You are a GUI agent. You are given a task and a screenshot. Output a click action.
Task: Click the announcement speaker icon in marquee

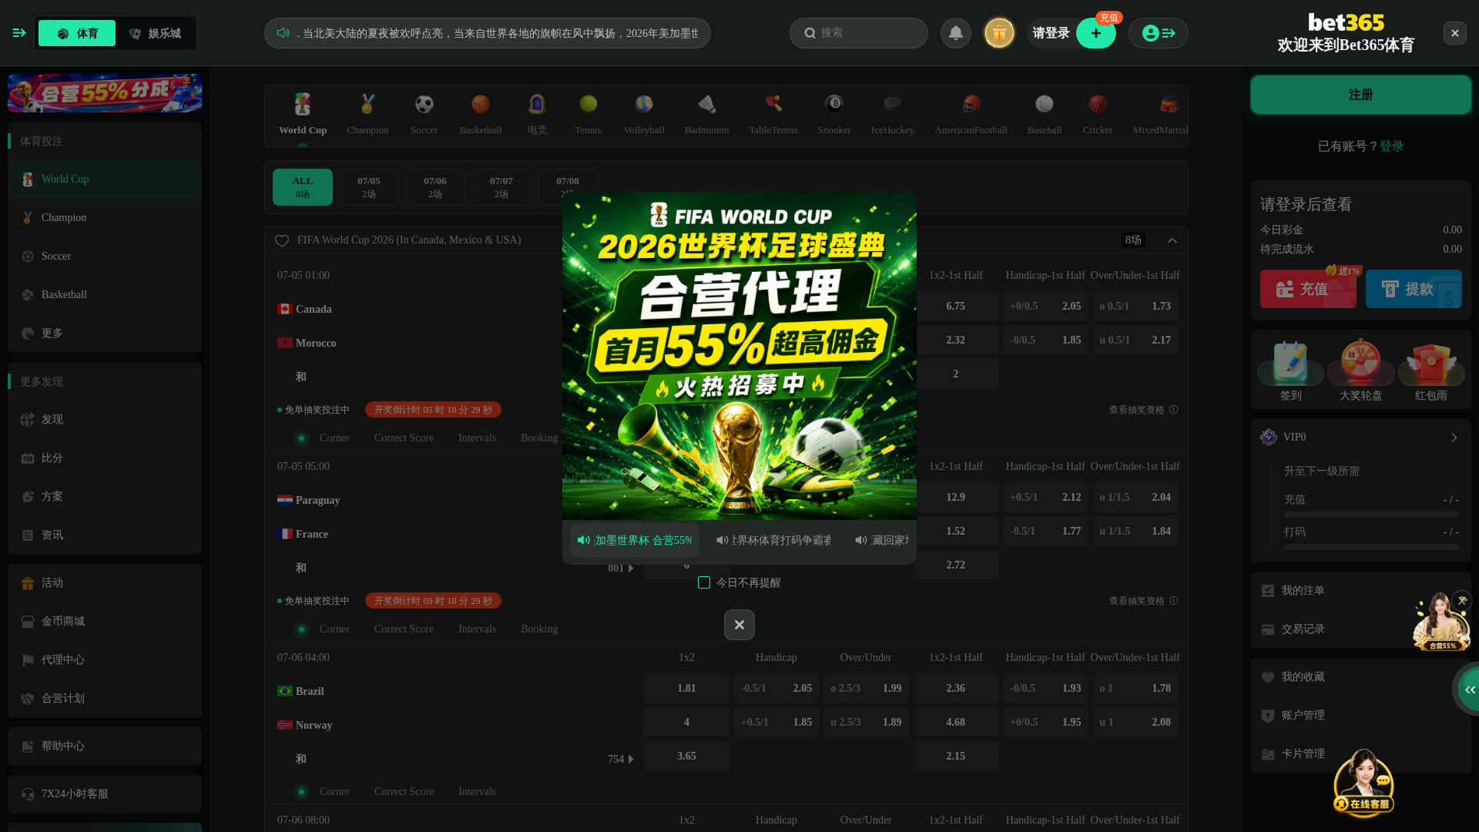(x=283, y=33)
